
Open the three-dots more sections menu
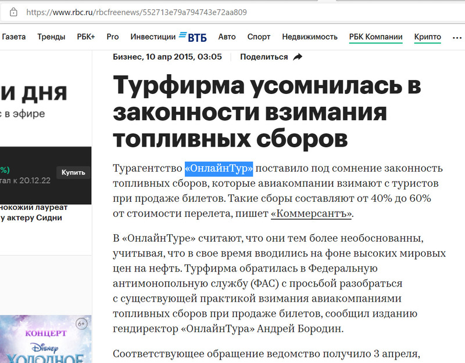pyautogui.click(x=457, y=37)
